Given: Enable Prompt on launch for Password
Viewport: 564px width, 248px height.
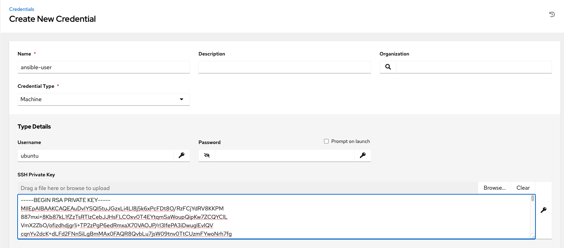Looking at the screenshot, I should pyautogui.click(x=326, y=141).
